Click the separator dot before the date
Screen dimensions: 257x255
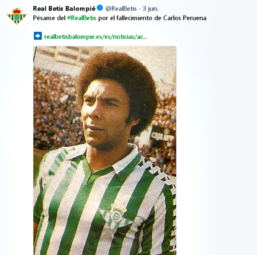[140, 9]
